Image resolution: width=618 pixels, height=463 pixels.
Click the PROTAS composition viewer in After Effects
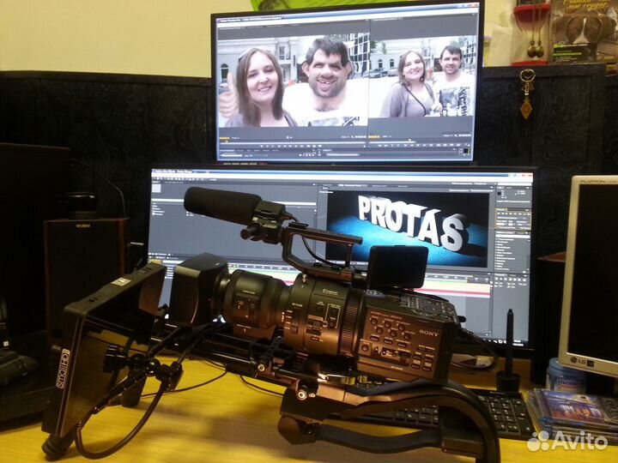[408, 230]
